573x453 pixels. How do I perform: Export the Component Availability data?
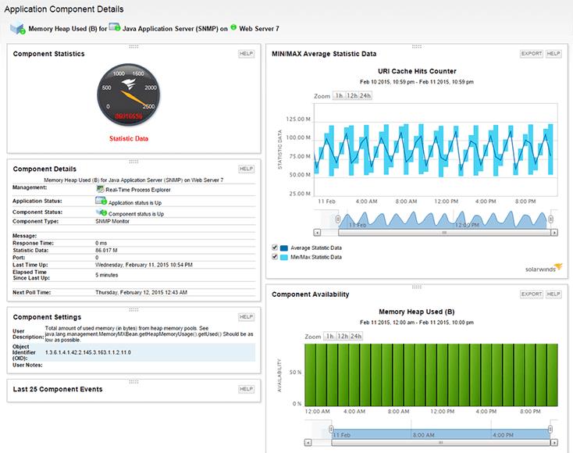tap(532, 294)
